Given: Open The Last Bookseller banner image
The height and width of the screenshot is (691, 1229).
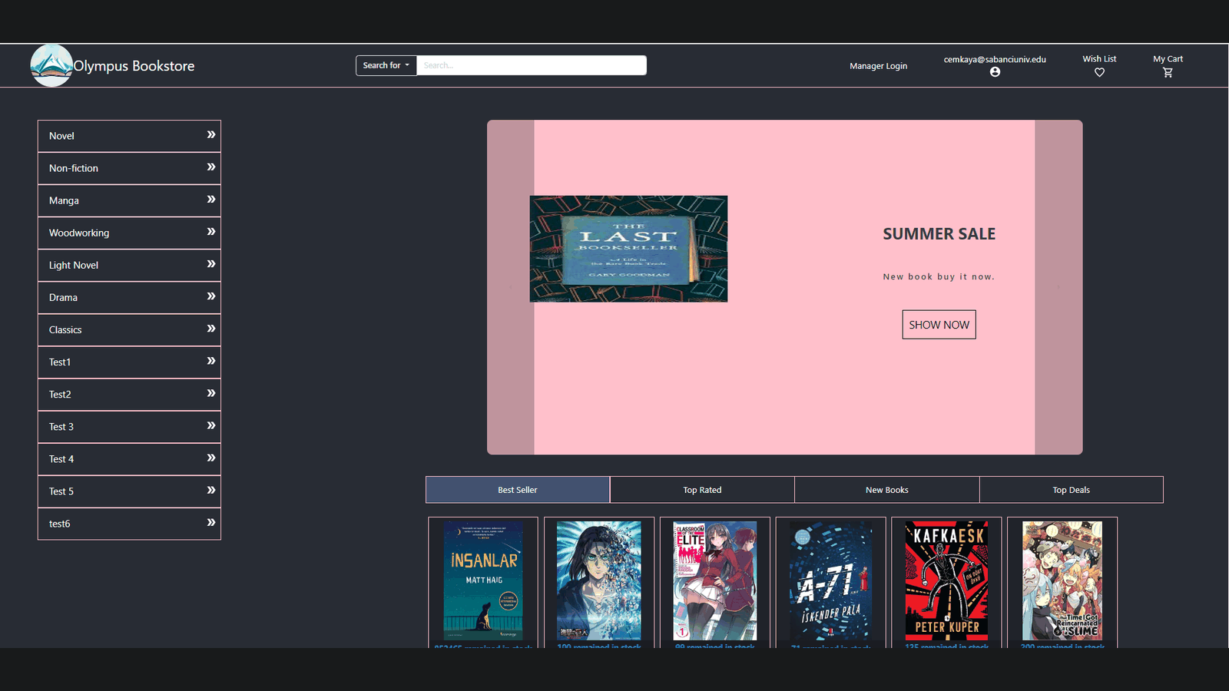Looking at the screenshot, I should (x=628, y=249).
